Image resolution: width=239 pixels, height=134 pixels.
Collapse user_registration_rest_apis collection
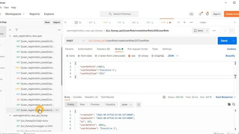(10, 36)
